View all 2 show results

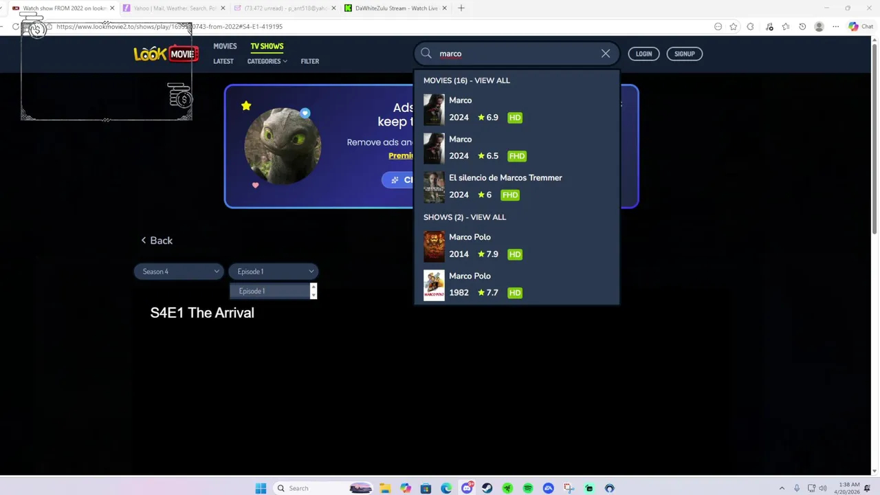pos(465,217)
